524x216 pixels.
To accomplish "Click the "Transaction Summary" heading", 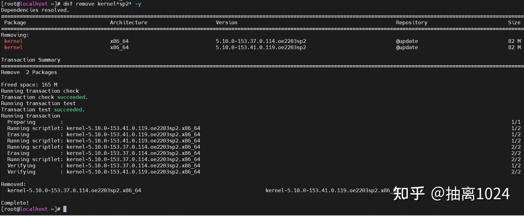I will coord(30,60).
